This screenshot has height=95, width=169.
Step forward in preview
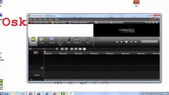132,42
